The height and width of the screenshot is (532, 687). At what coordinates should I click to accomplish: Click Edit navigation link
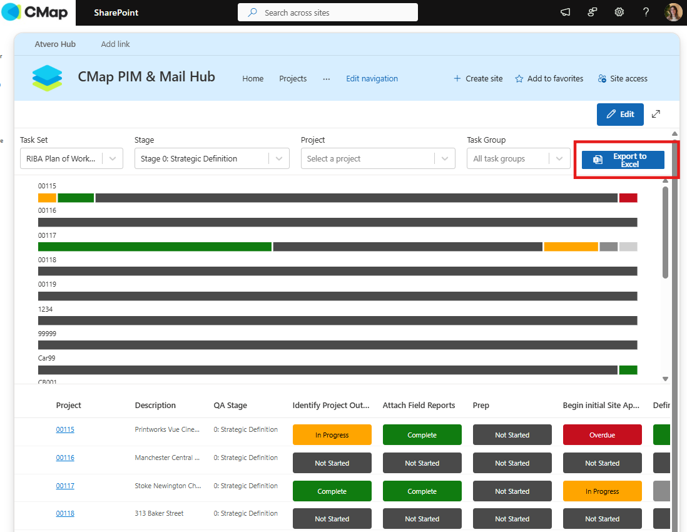pyautogui.click(x=372, y=78)
